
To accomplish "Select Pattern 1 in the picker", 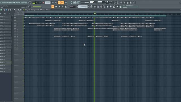I will tap(6, 17).
